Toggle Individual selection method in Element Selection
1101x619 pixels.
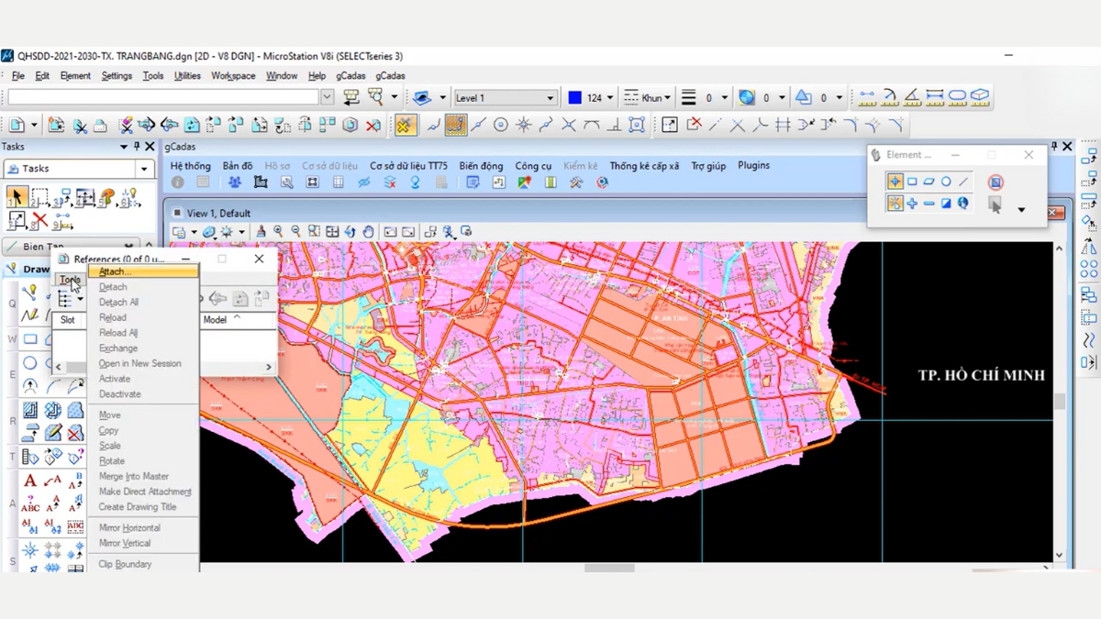pos(895,182)
